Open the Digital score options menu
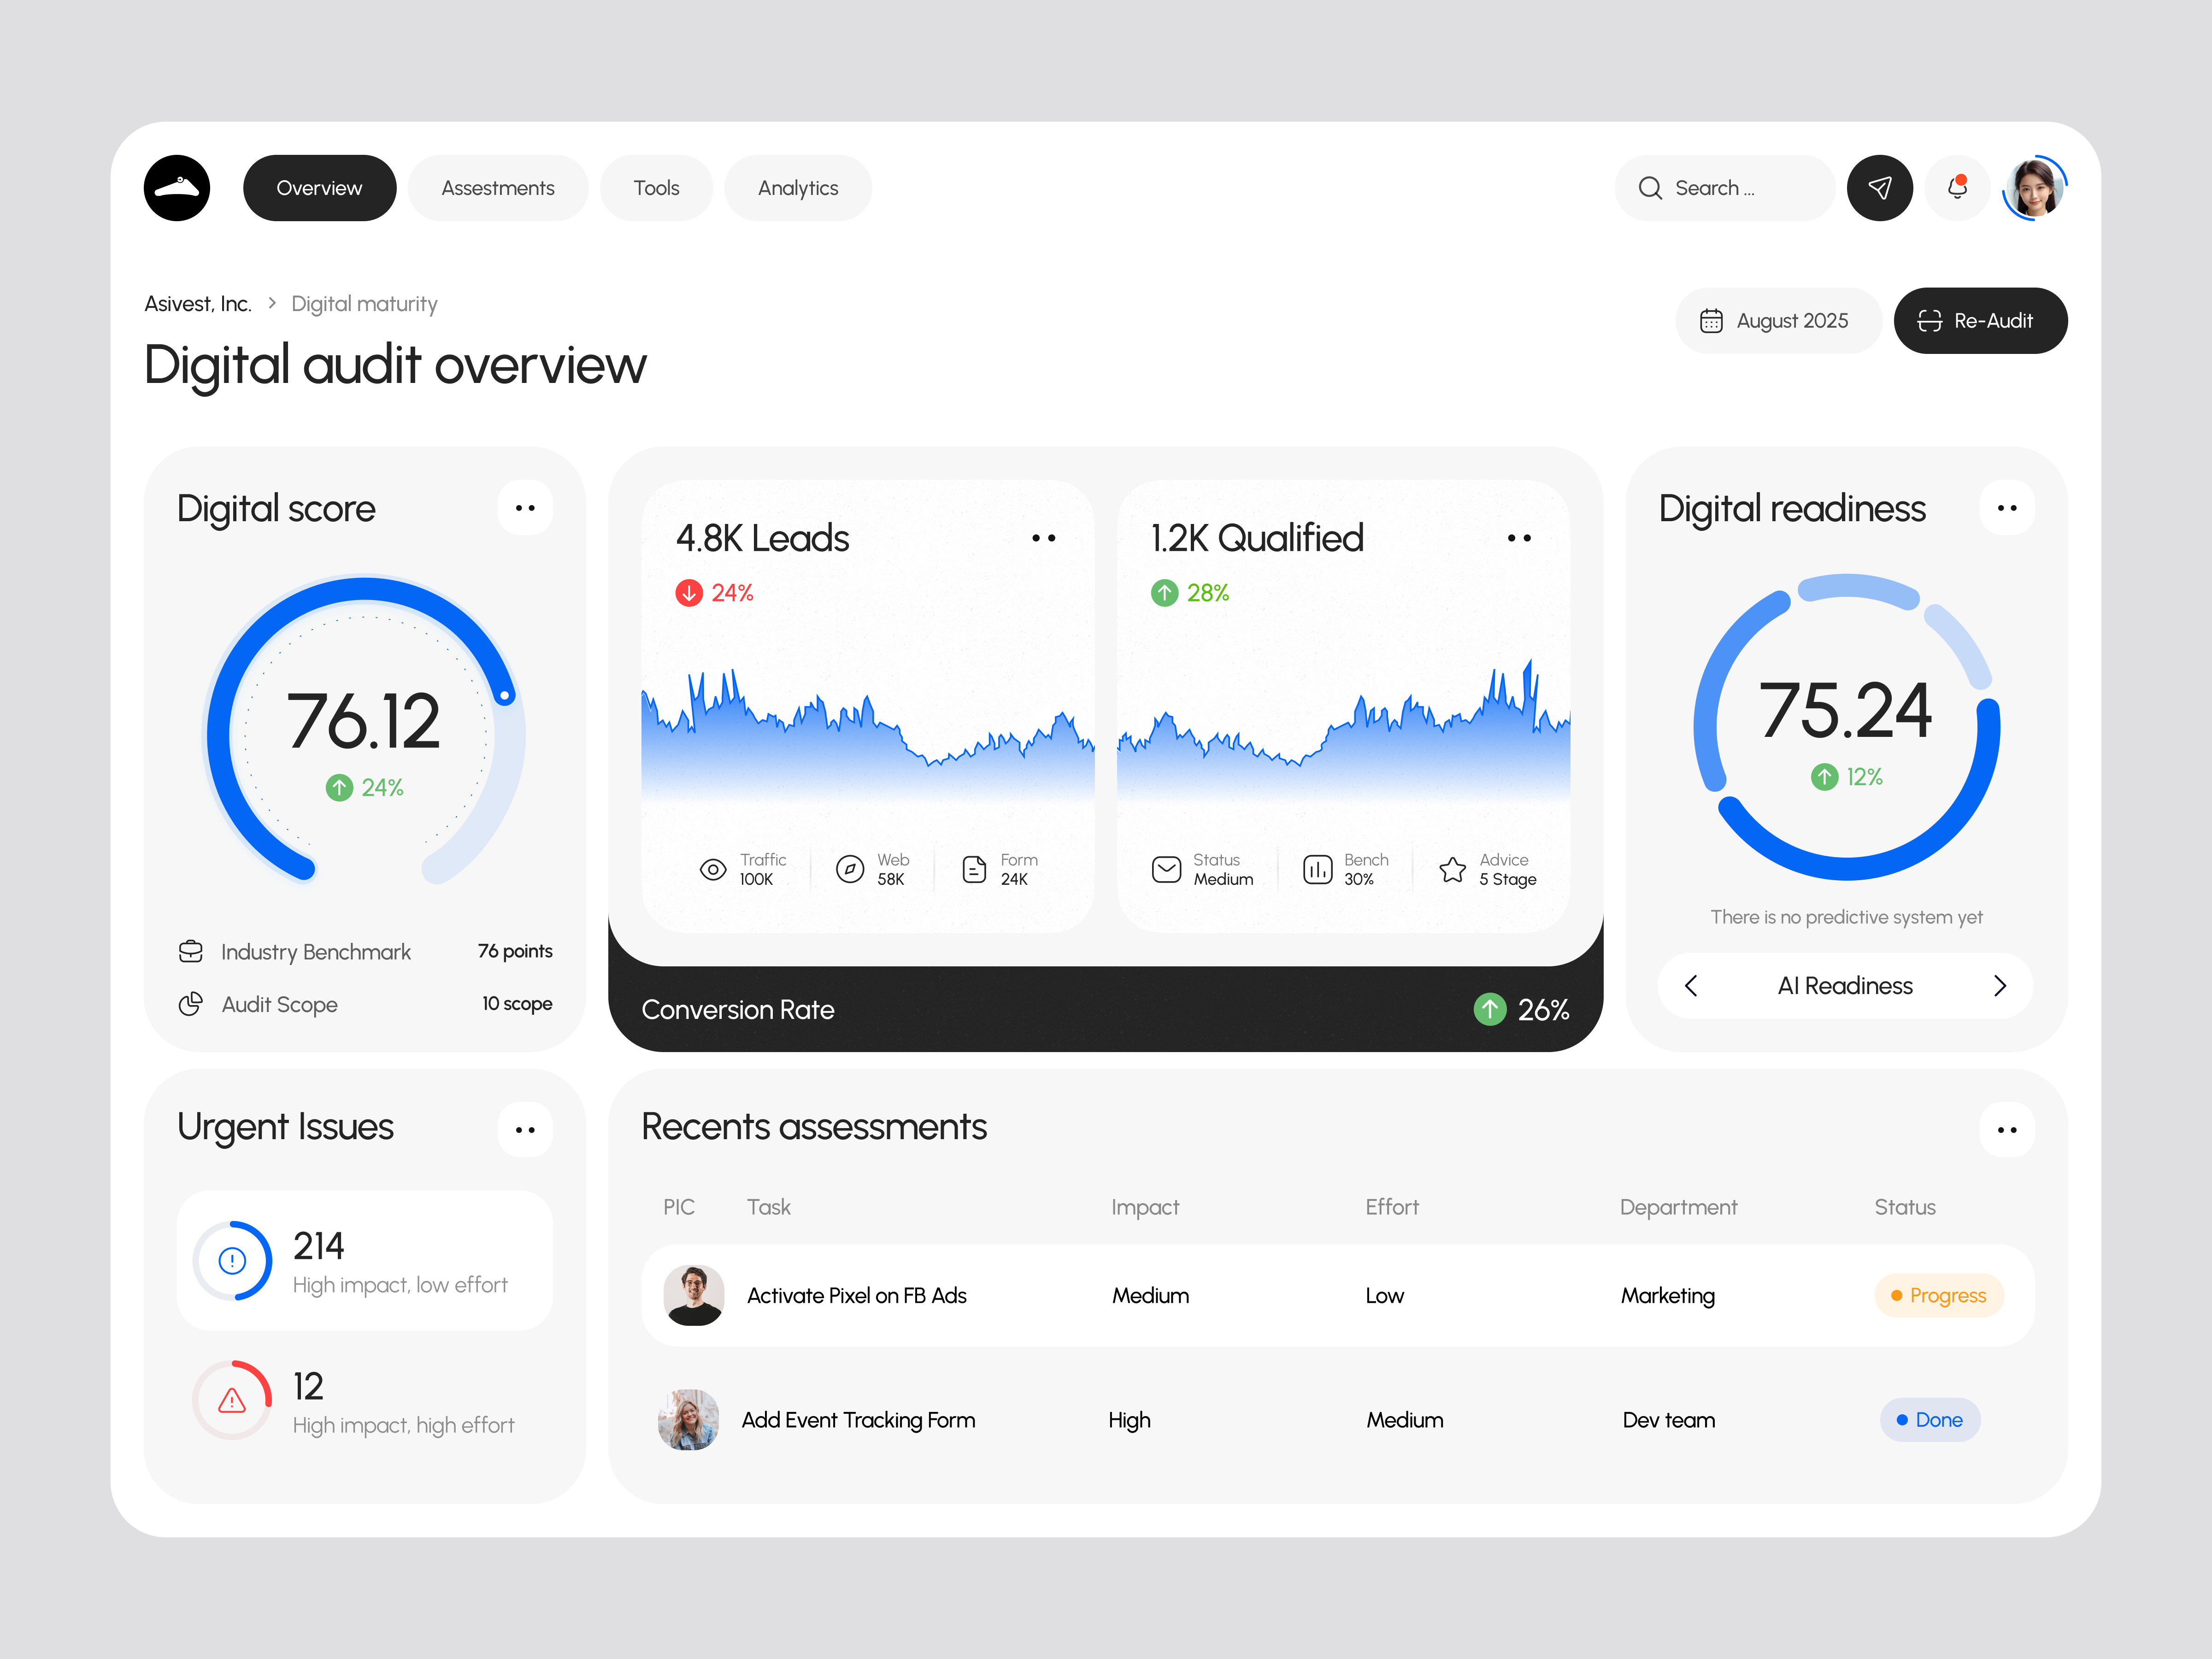Viewport: 2212px width, 1659px height. (x=525, y=507)
